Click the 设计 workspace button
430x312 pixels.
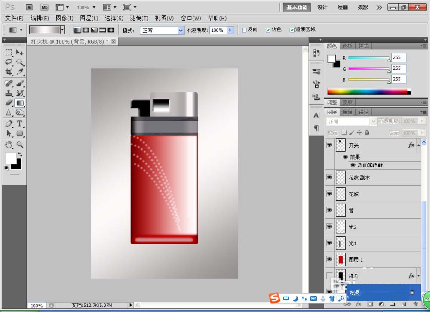point(322,7)
